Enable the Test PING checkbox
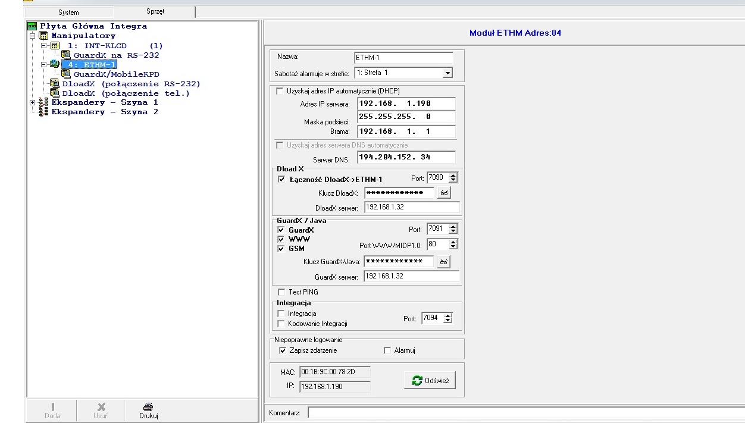 coord(281,292)
